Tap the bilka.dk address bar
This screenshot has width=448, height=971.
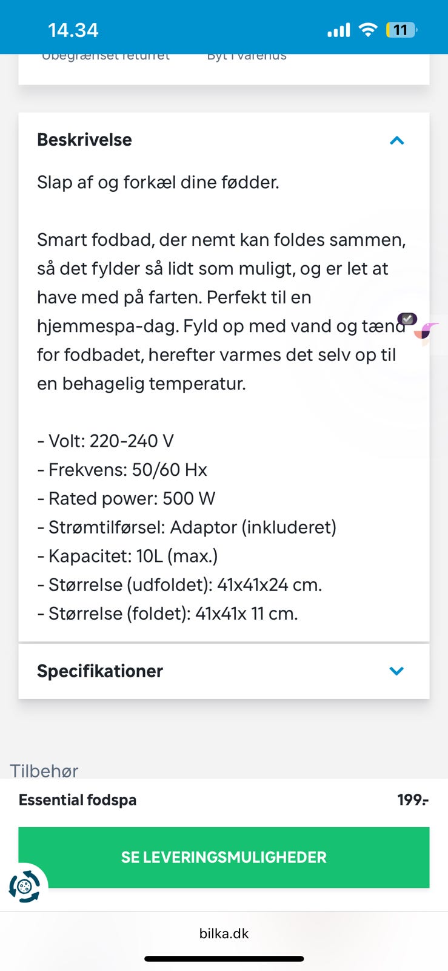pyautogui.click(x=224, y=933)
